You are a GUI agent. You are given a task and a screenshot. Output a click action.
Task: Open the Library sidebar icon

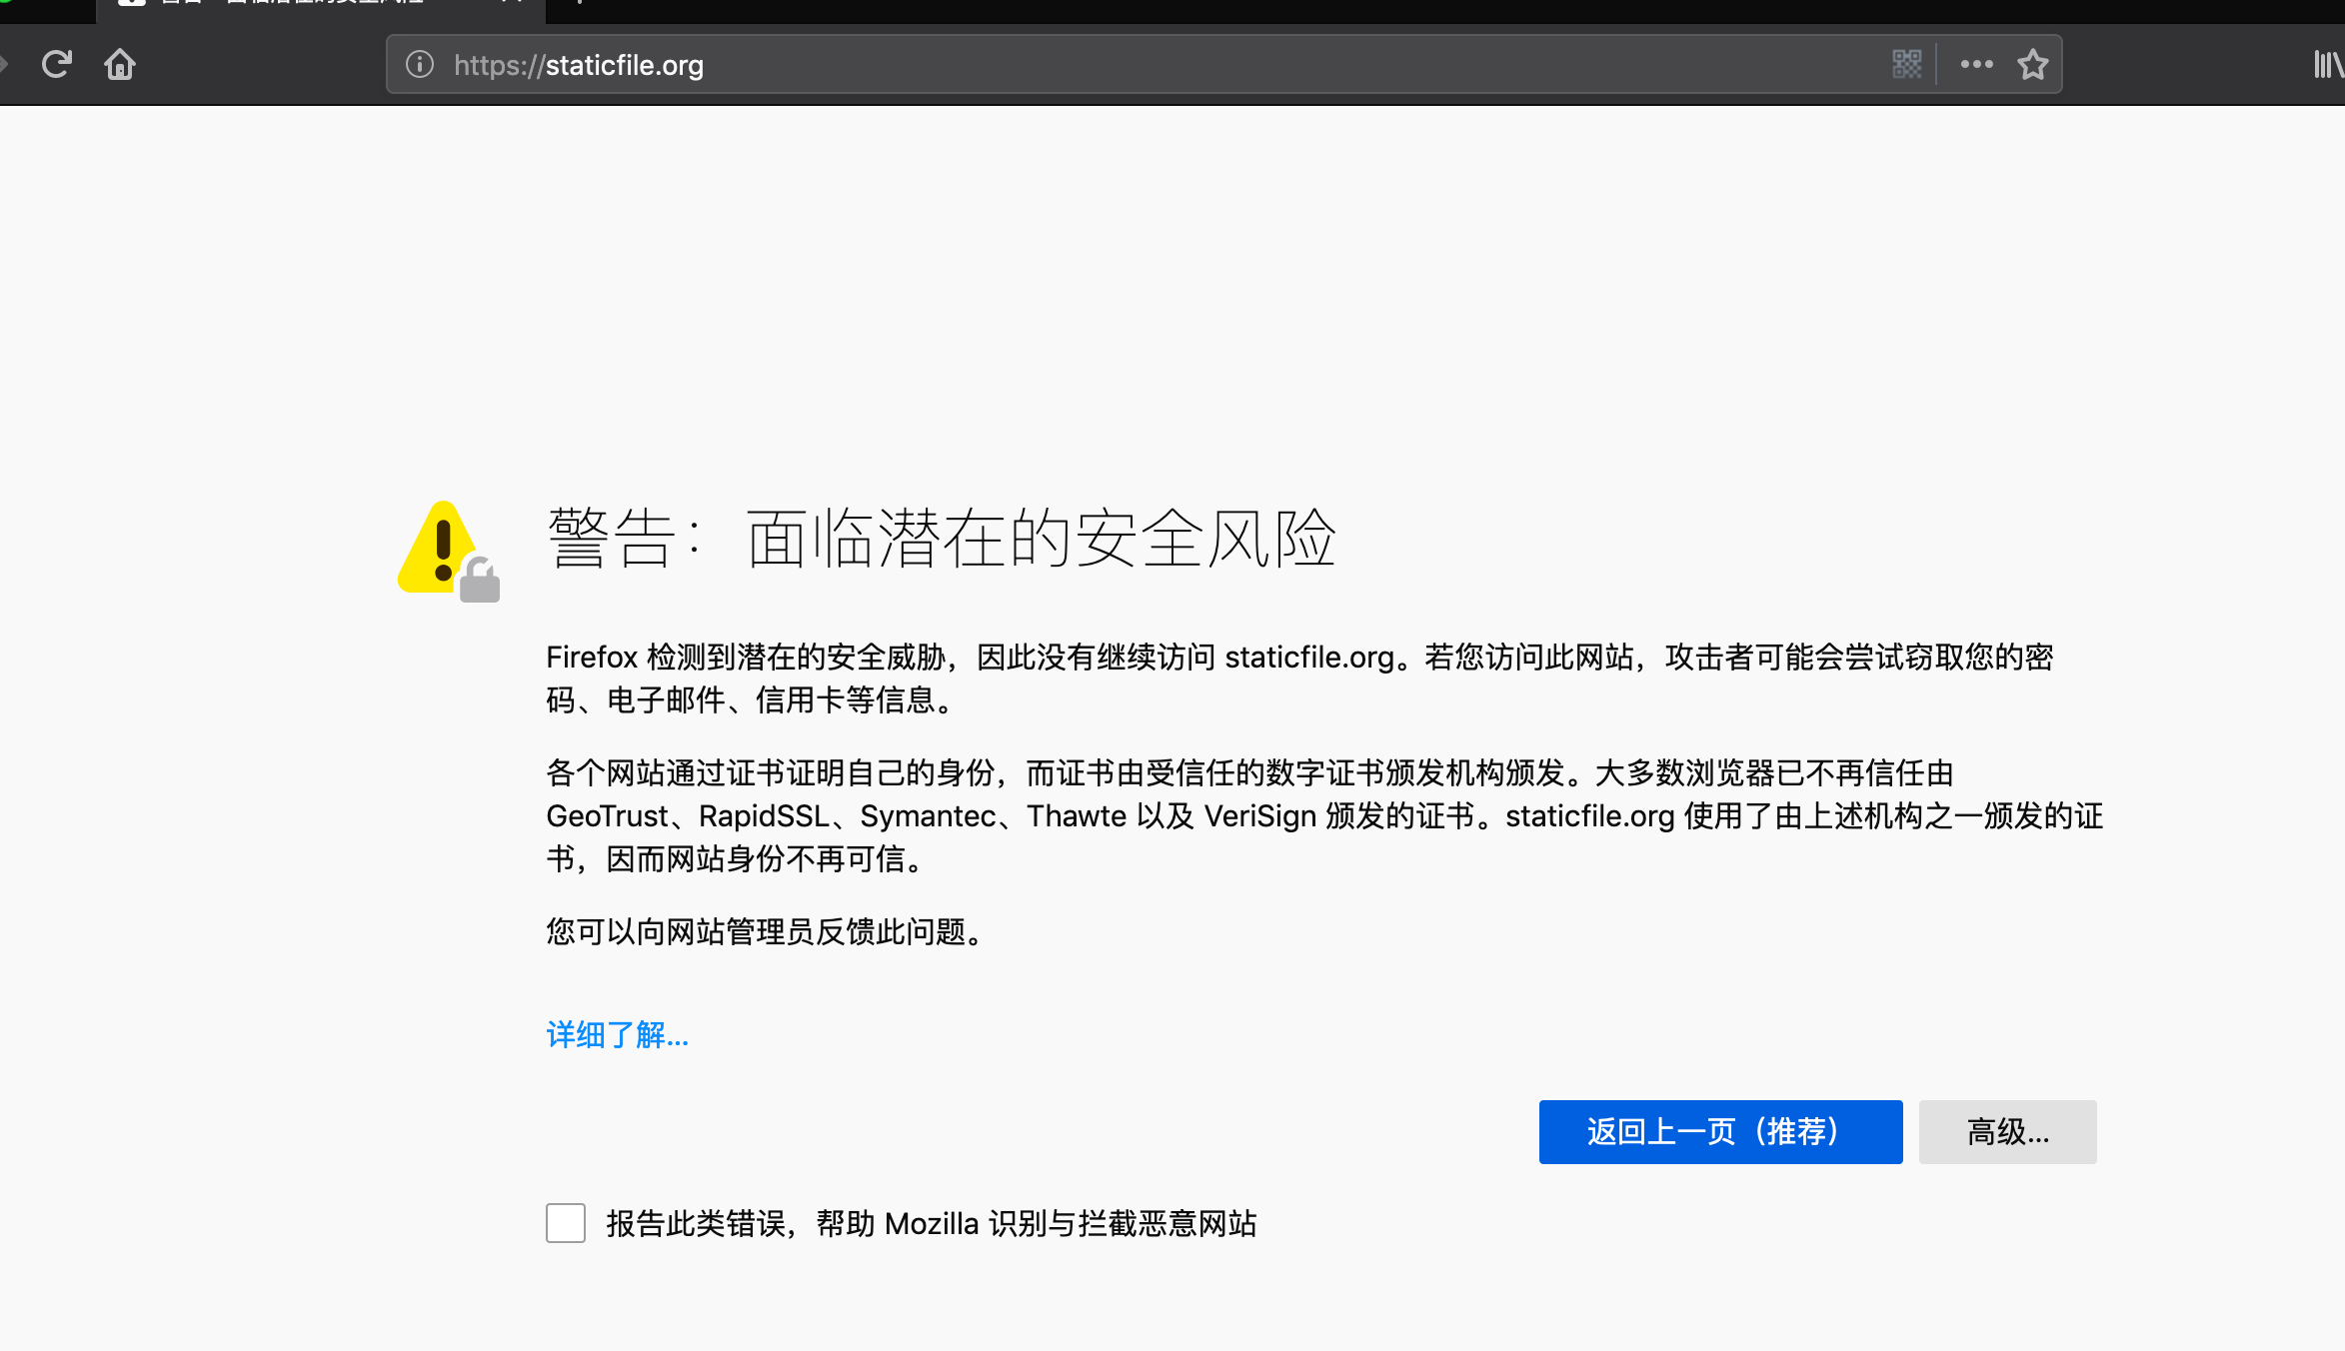tap(2328, 65)
